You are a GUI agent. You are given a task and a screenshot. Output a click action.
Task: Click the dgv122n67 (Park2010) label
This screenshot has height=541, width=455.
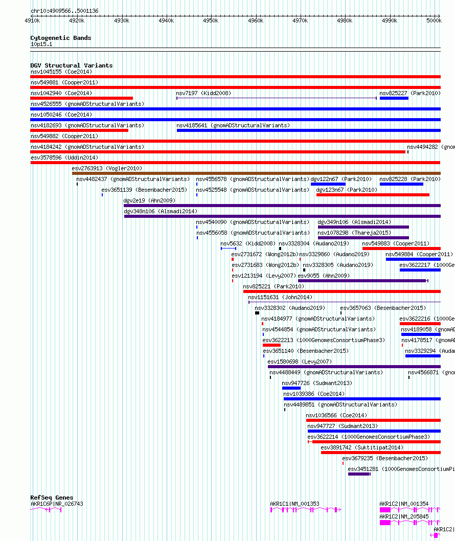coord(341,179)
